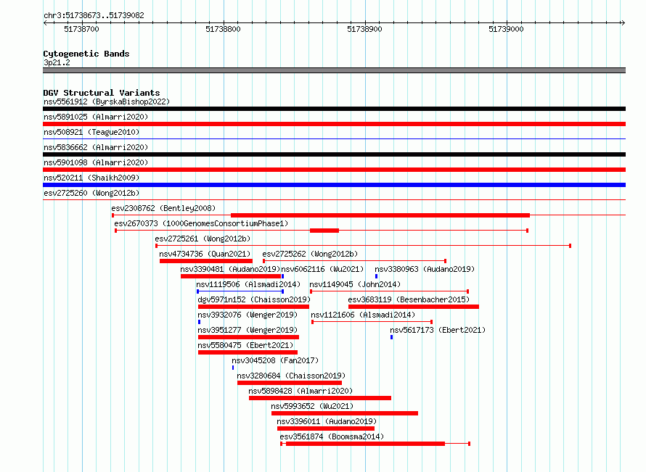646x472 pixels.
Task: Select esv3683119 (Besenbacher2015) label
Action: pyautogui.click(x=409, y=299)
